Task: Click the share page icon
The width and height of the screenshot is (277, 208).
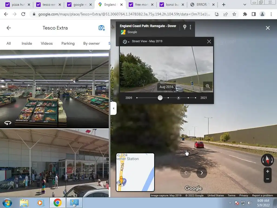Action: tap(226, 14)
